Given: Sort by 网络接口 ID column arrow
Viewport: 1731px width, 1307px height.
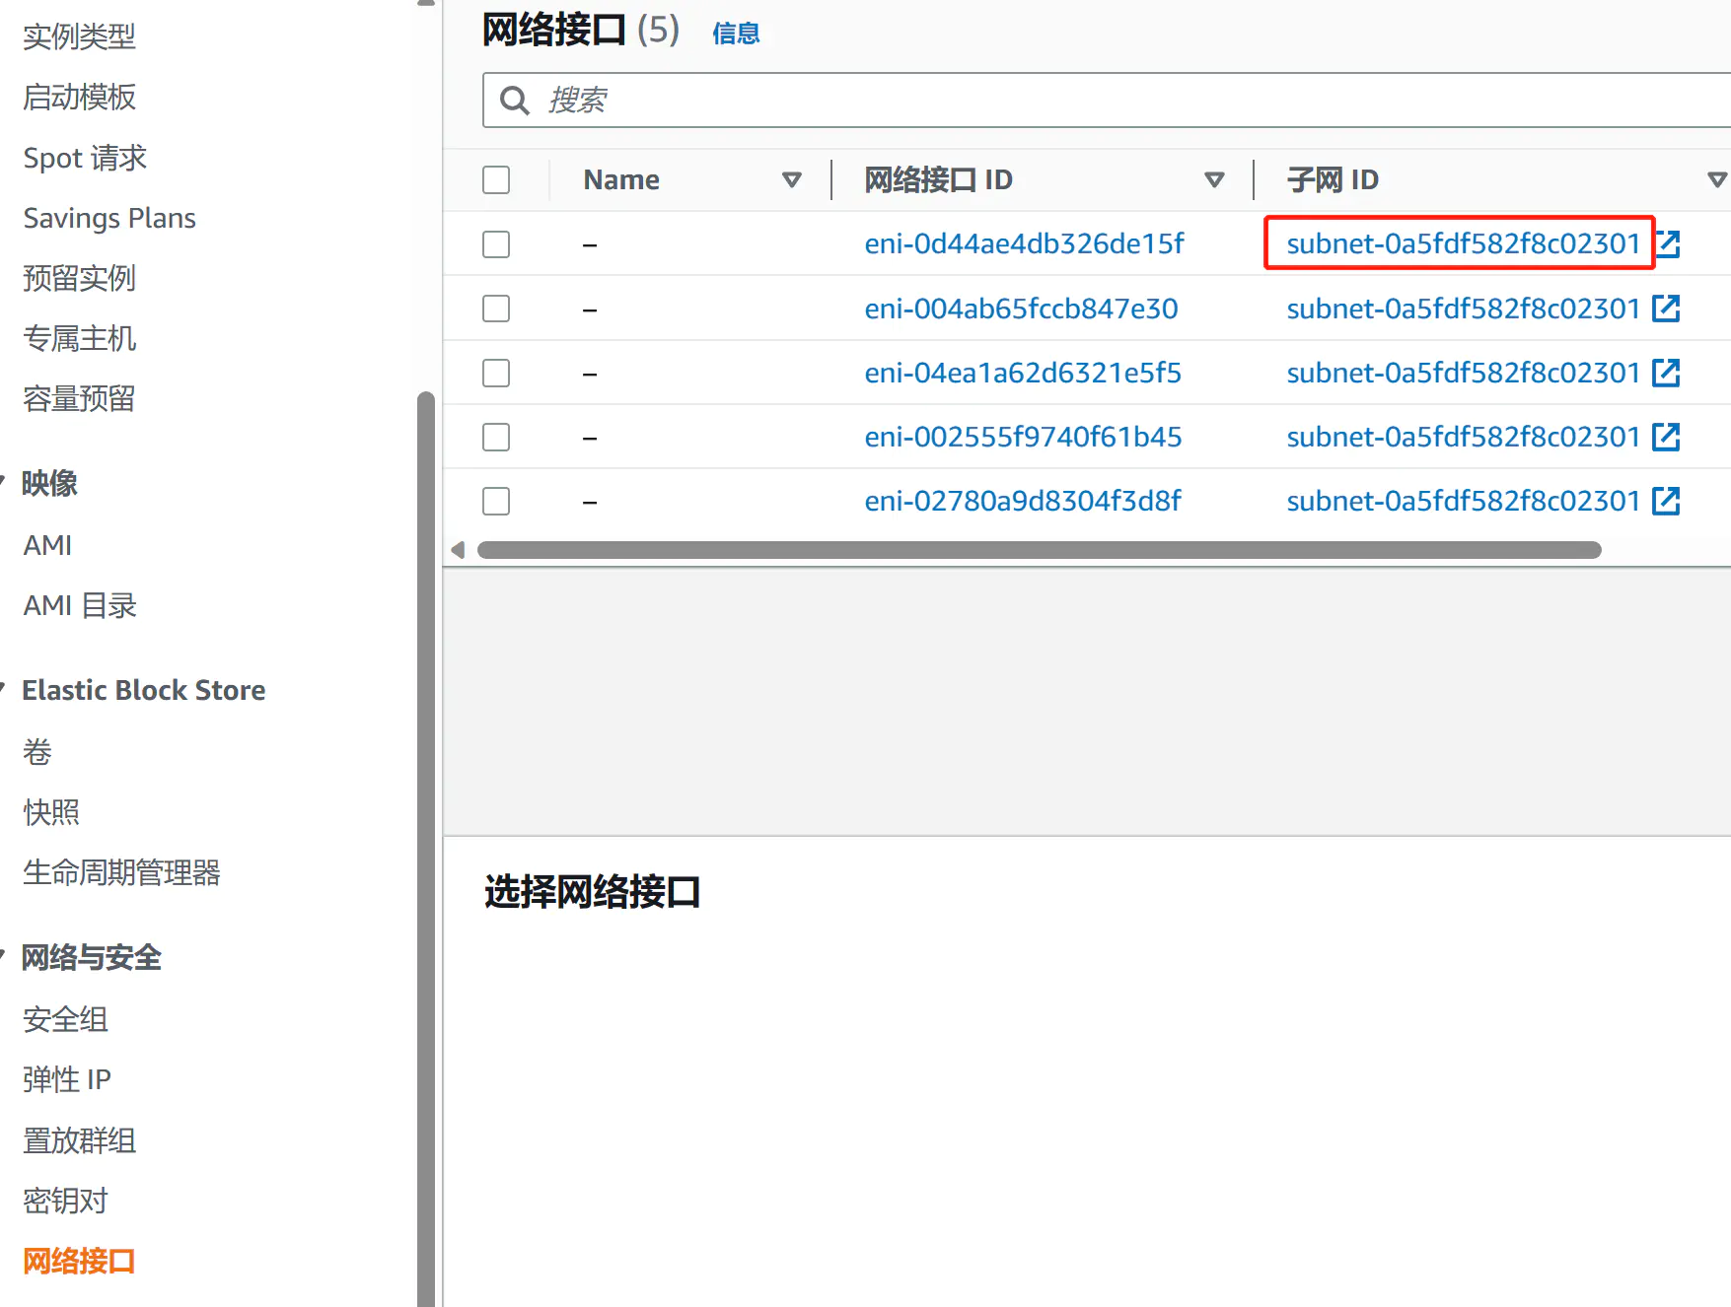Looking at the screenshot, I should pyautogui.click(x=1214, y=179).
